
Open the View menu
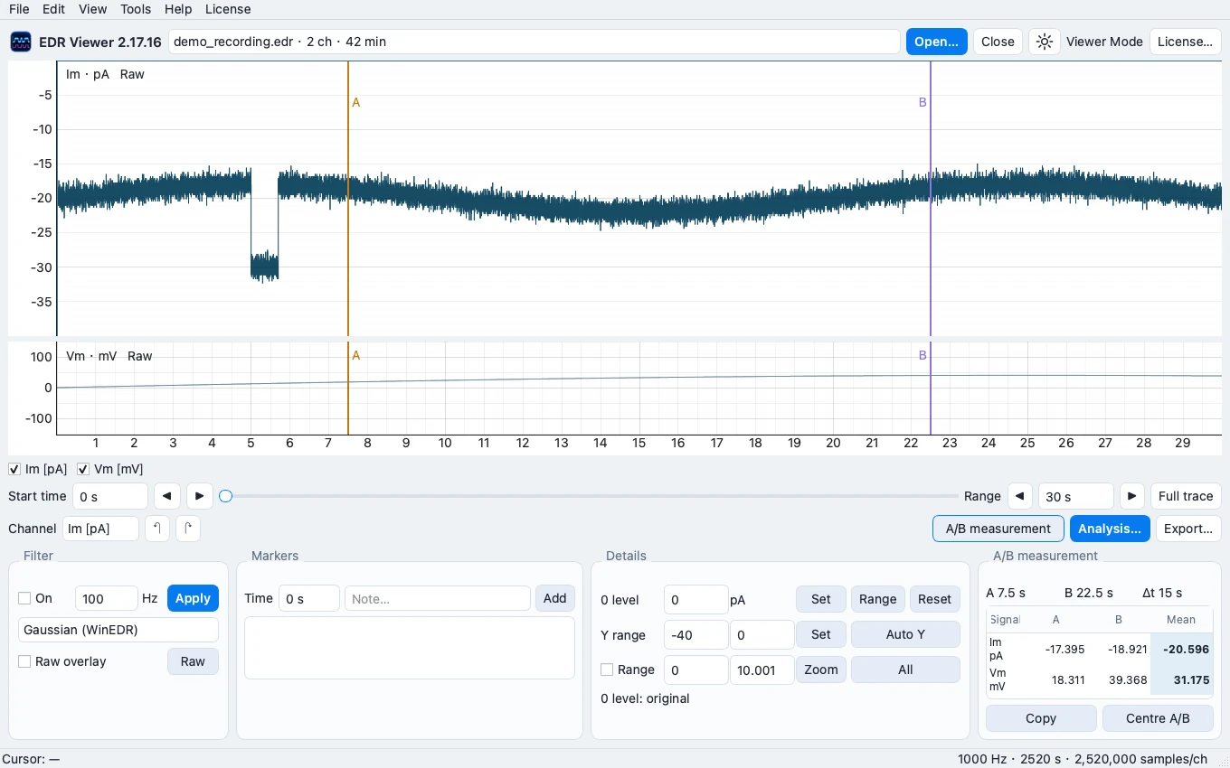tap(92, 9)
